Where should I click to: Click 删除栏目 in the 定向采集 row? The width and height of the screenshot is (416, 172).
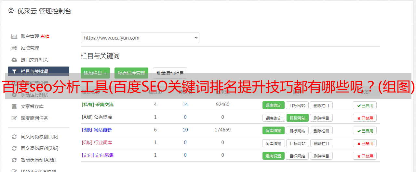tap(321, 156)
